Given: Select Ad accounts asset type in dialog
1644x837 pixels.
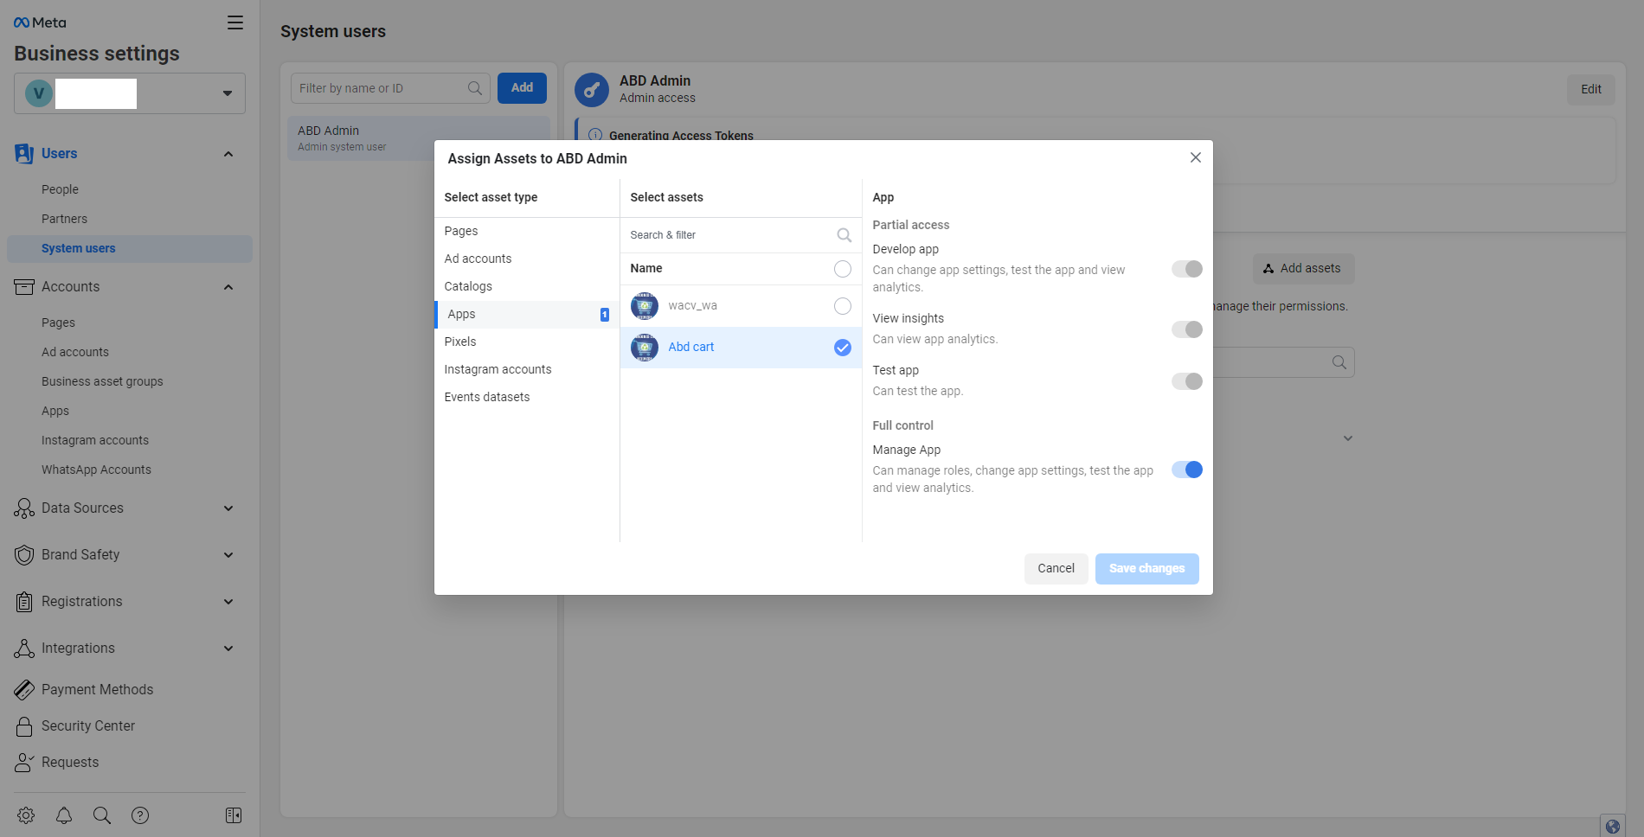Looking at the screenshot, I should pos(527,259).
